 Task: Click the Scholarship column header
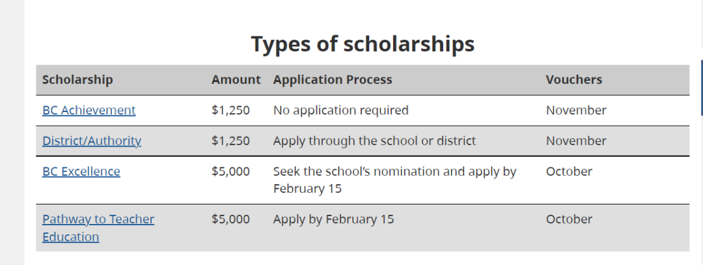[77, 79]
